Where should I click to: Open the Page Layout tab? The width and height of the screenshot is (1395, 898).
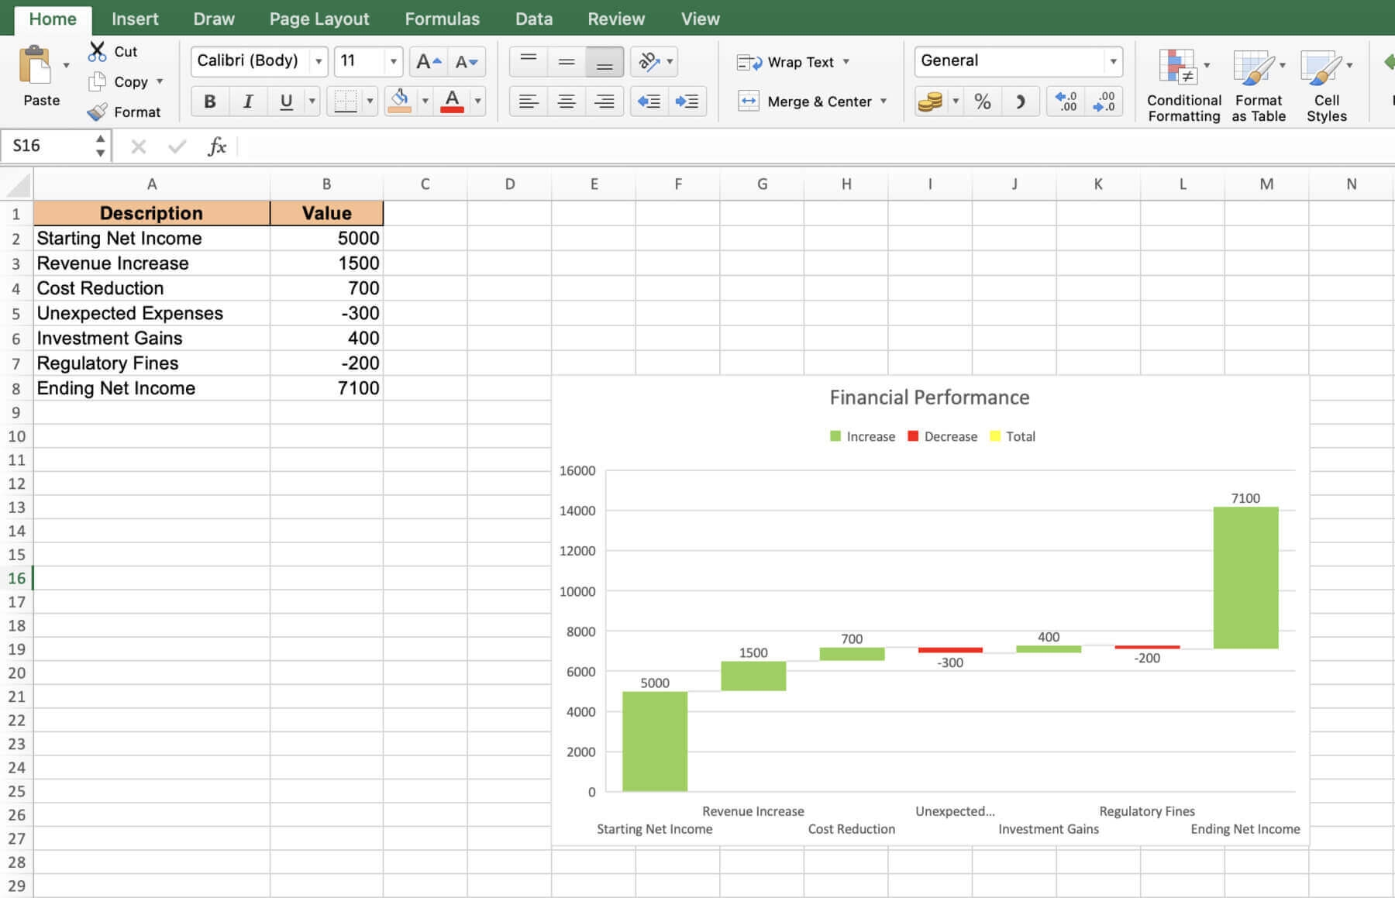pos(319,19)
